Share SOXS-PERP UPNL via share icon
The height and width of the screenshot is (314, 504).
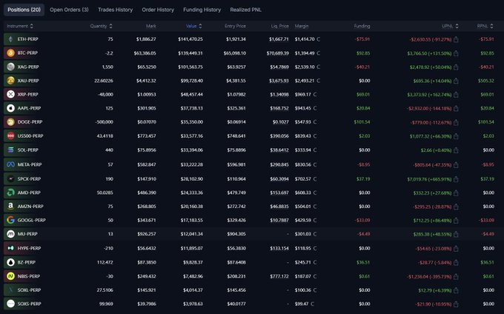point(456,304)
